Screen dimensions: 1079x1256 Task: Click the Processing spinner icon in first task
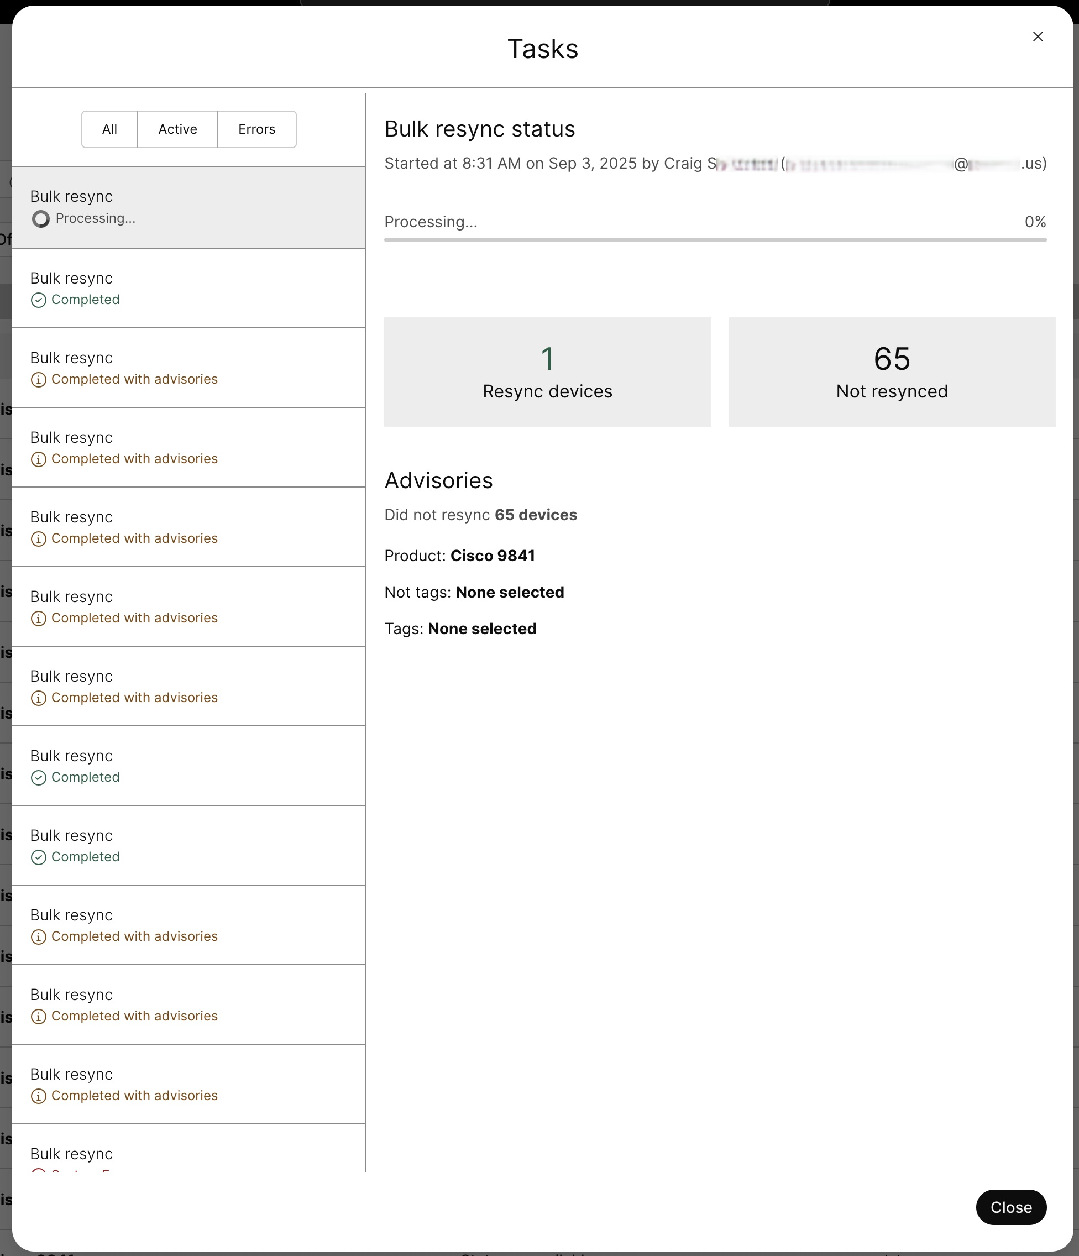click(40, 219)
